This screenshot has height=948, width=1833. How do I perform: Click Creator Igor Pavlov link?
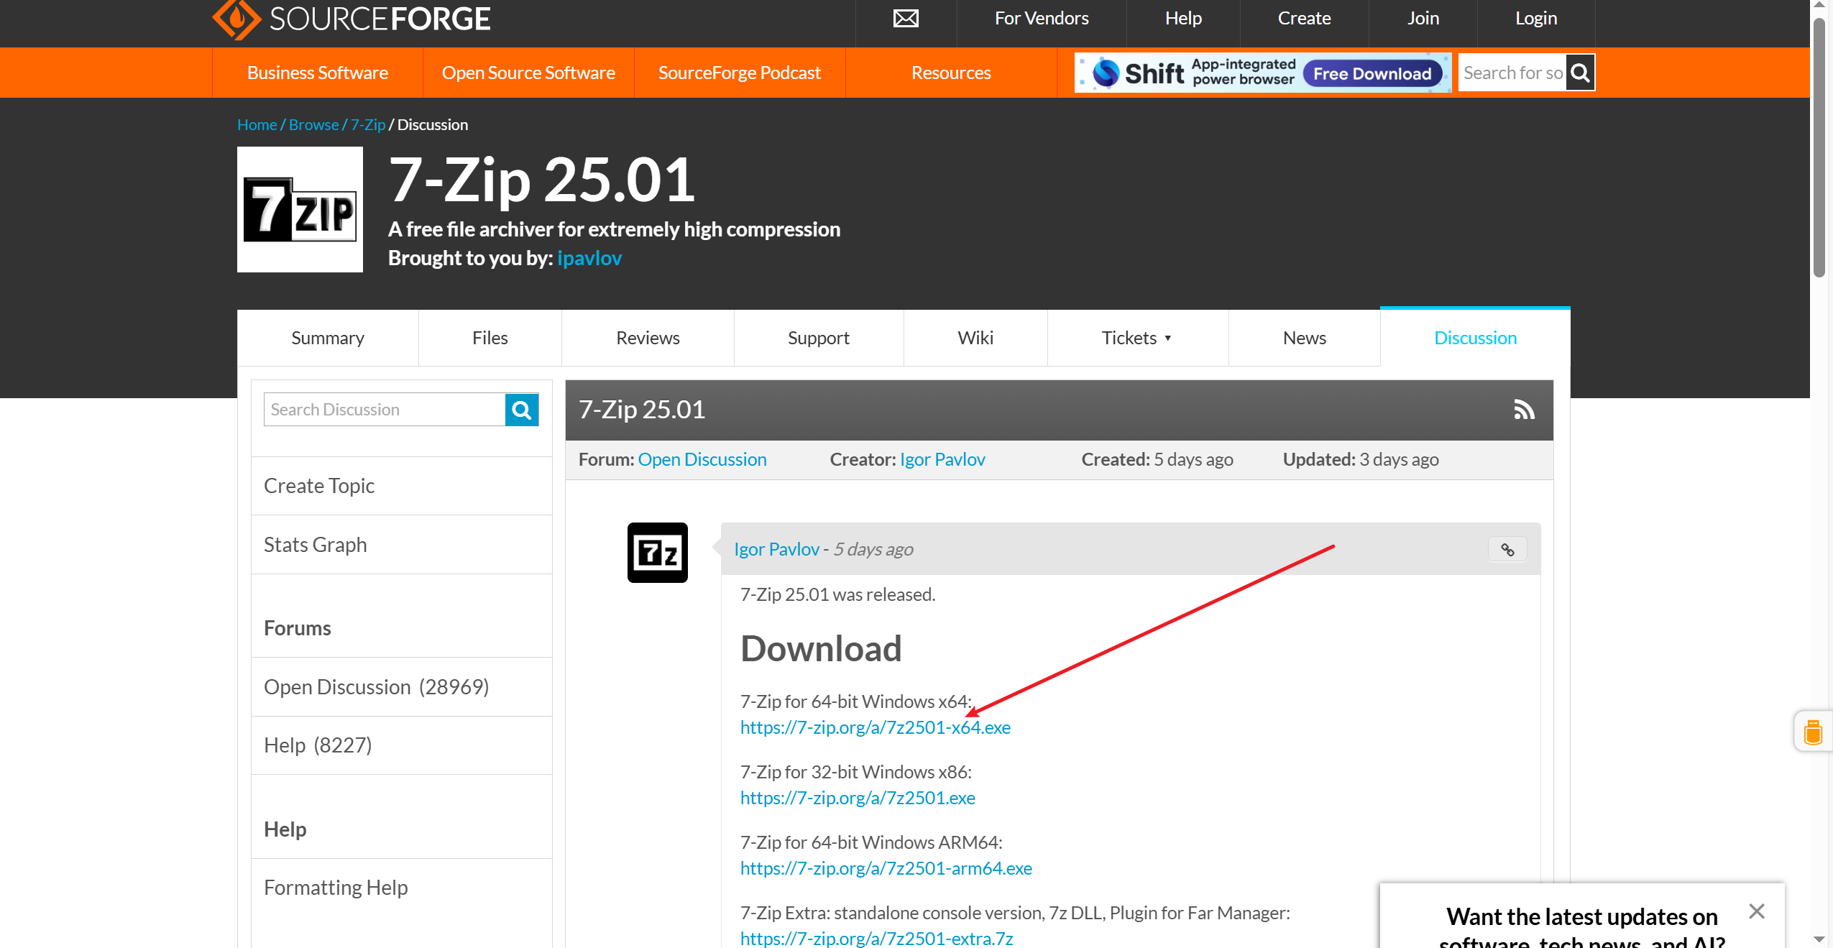pyautogui.click(x=942, y=459)
